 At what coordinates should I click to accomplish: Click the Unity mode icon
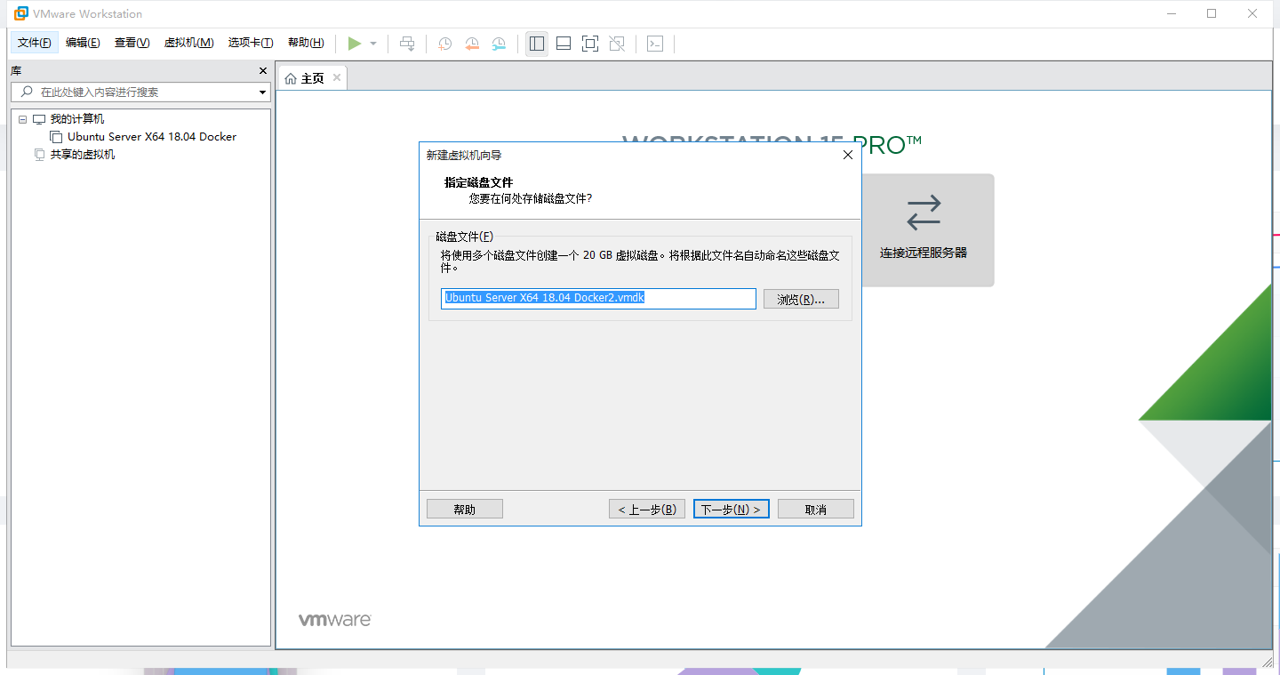pos(618,44)
